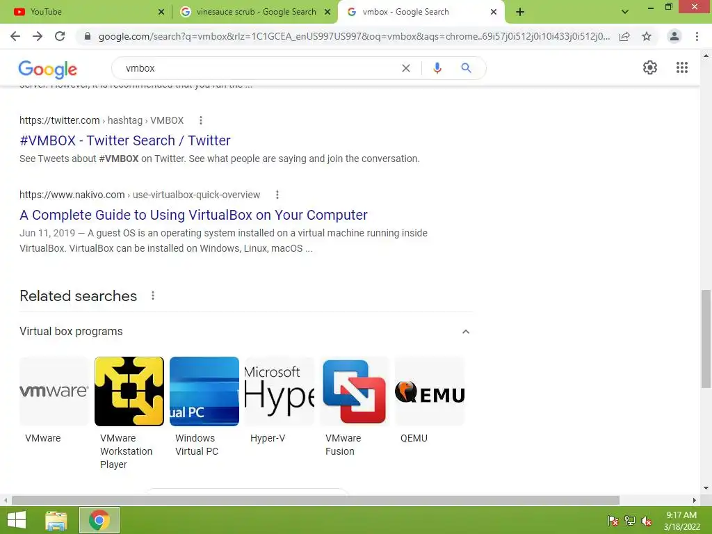Click the Hyper-V text label
This screenshot has width=712, height=534.
pyautogui.click(x=268, y=438)
